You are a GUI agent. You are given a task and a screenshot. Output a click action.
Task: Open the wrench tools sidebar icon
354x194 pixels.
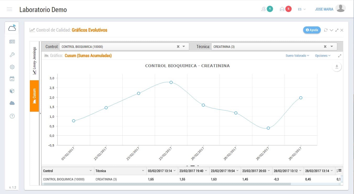pos(12,54)
